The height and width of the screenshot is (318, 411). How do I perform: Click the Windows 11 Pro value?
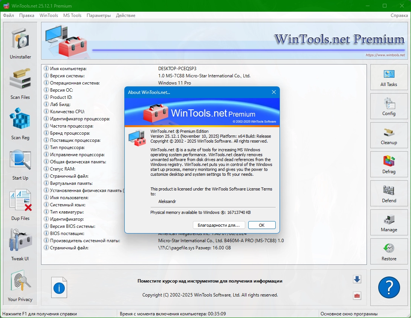(174, 83)
